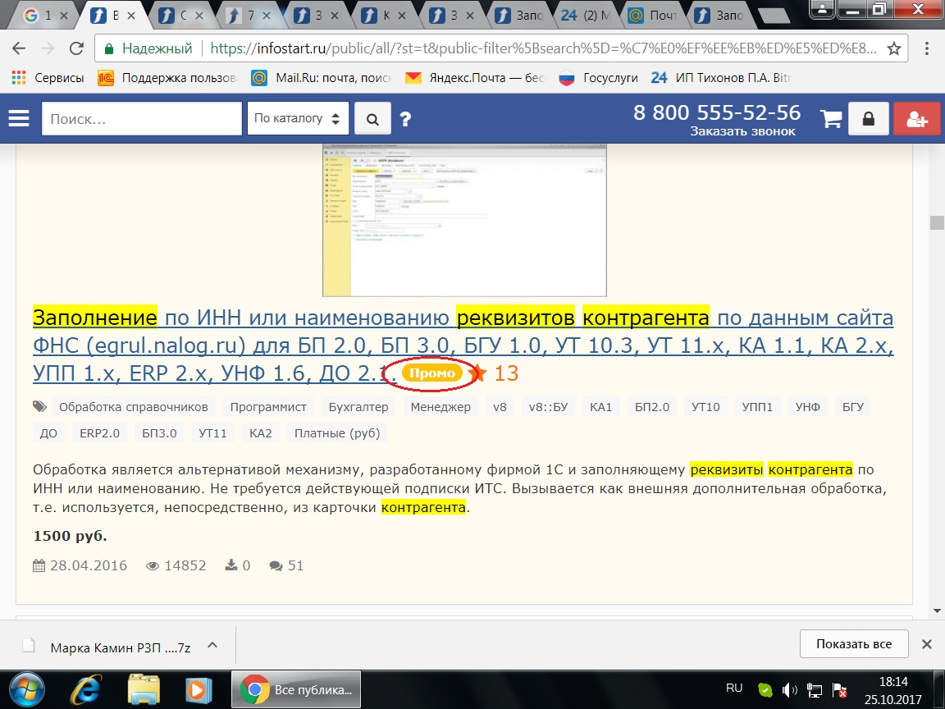The image size is (945, 709).
Task: Launch Internet Explorer from the taskbar
Action: (x=86, y=689)
